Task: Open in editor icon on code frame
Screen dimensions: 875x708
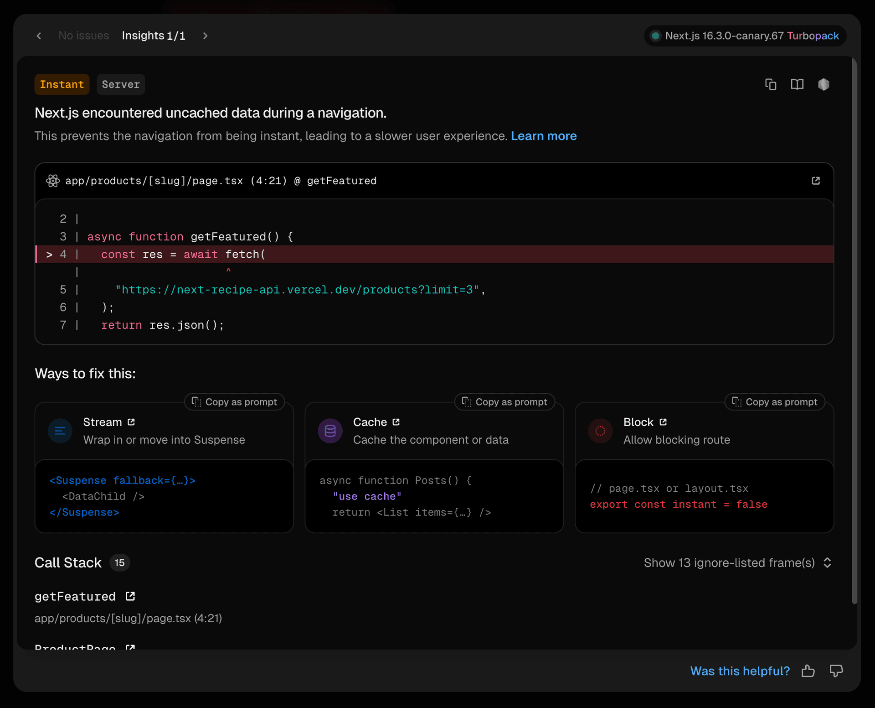Action: [816, 181]
